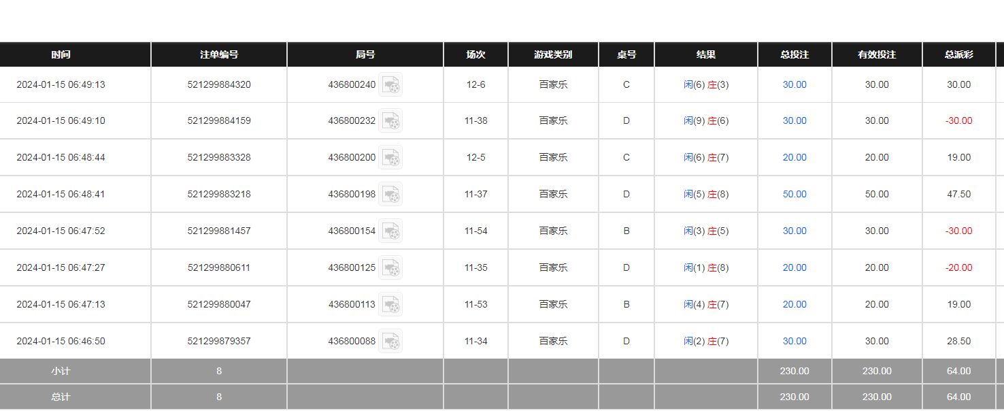Click blue 50.00 total bet amount link
This screenshot has height=411, width=1004.
point(794,195)
